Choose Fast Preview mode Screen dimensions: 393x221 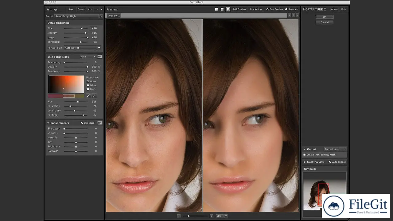pyautogui.click(x=267, y=9)
